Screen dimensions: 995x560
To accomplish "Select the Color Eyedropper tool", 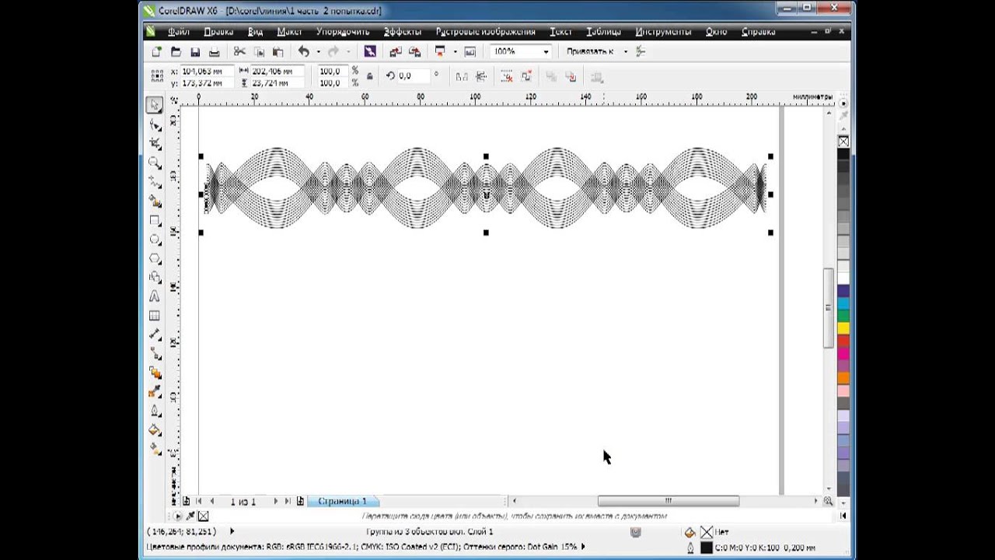I will coord(155,392).
